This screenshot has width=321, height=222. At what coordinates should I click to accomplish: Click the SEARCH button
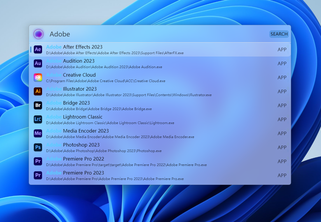pyautogui.click(x=279, y=34)
